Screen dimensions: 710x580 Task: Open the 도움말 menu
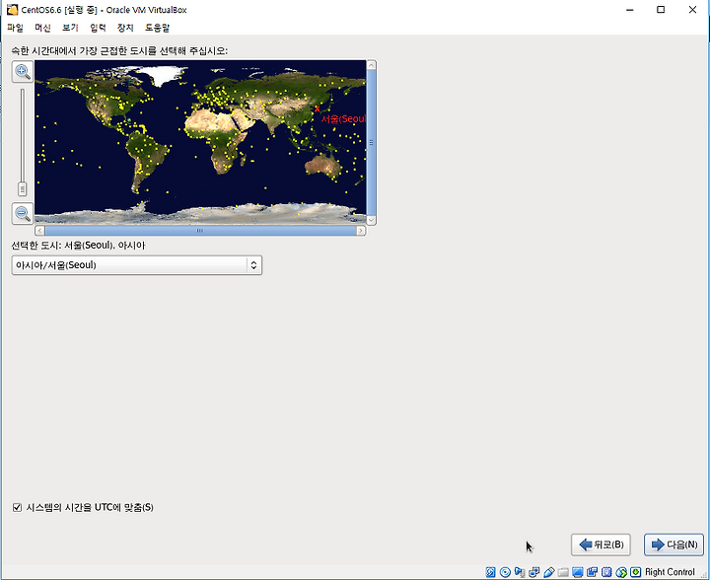point(157,28)
